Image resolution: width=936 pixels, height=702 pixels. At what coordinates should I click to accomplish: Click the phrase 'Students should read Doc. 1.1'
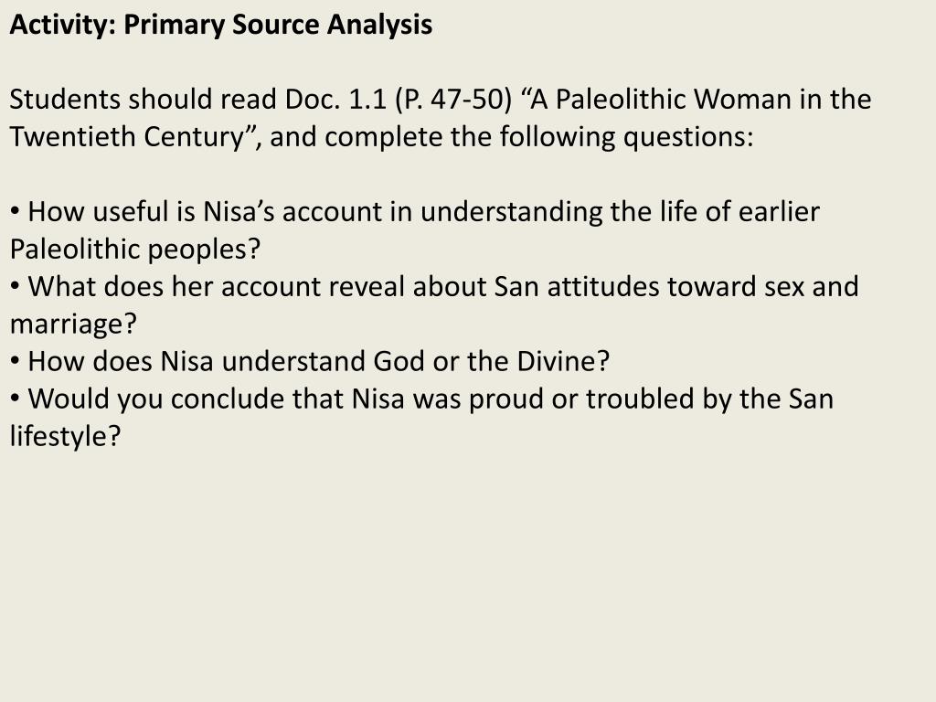tap(198, 99)
